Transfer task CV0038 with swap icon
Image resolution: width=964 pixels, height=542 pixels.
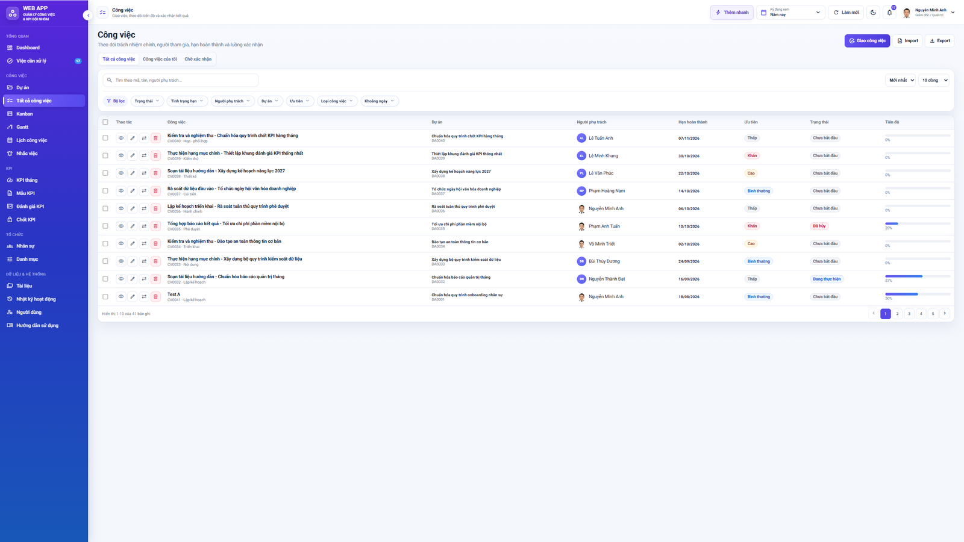[144, 173]
